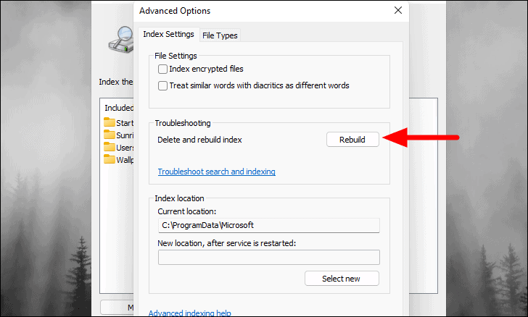Click the New location input field
This screenshot has height=317, width=528.
(x=268, y=257)
